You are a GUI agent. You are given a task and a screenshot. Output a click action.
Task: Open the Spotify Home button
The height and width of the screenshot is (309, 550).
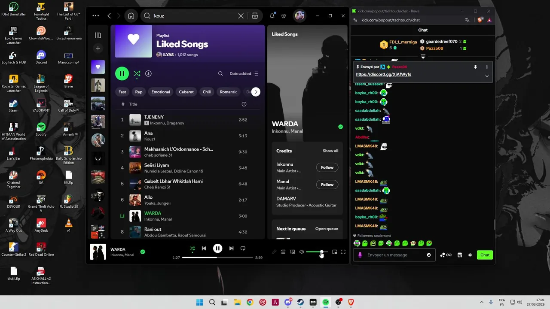click(x=131, y=16)
